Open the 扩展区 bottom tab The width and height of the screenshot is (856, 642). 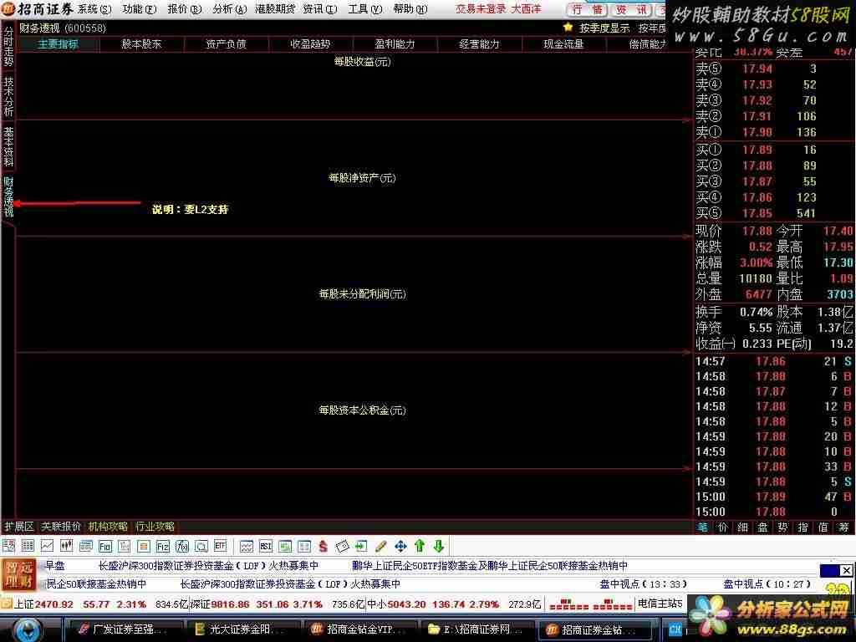(x=19, y=527)
